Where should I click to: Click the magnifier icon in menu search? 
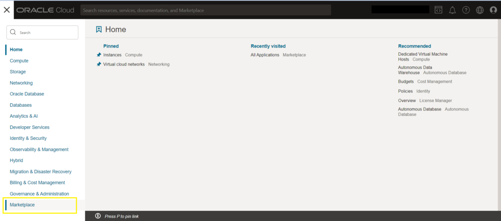click(x=13, y=32)
